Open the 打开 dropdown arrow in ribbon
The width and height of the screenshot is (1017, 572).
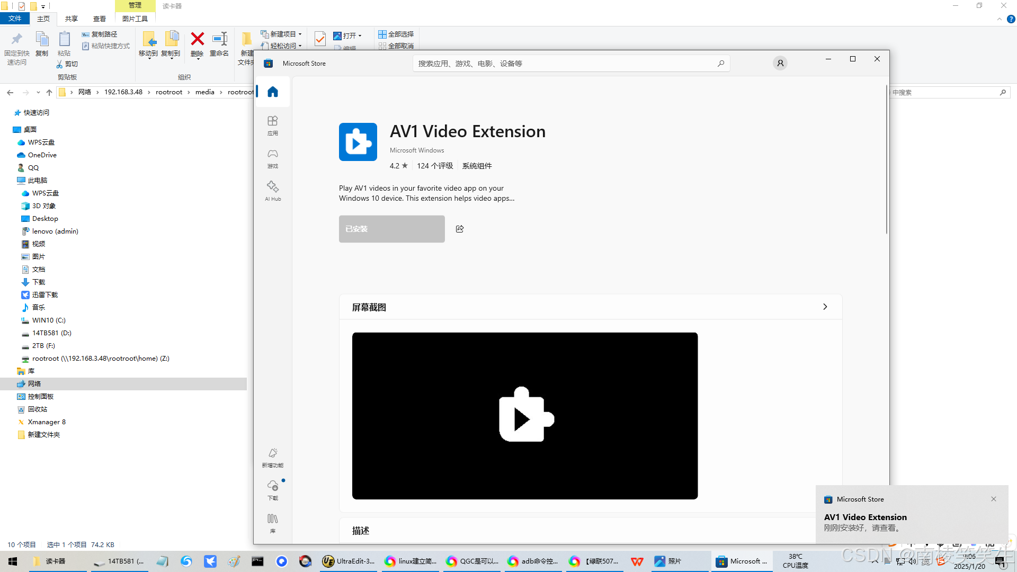(360, 36)
